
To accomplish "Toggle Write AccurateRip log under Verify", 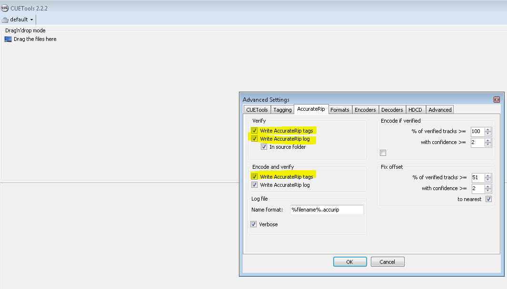I will [x=255, y=139].
